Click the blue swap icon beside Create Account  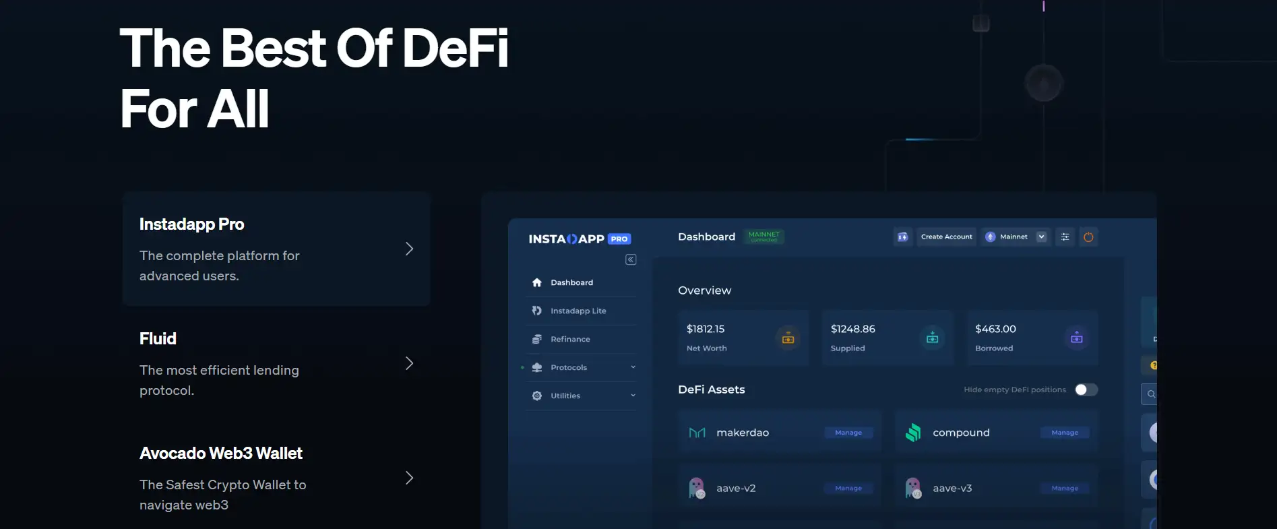903,237
